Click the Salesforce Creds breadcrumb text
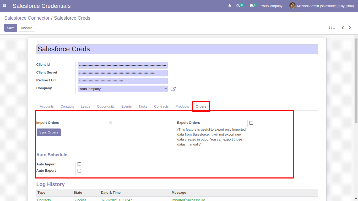The image size is (358, 201). click(x=72, y=18)
